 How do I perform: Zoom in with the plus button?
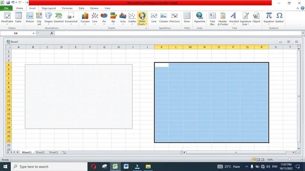302,160
